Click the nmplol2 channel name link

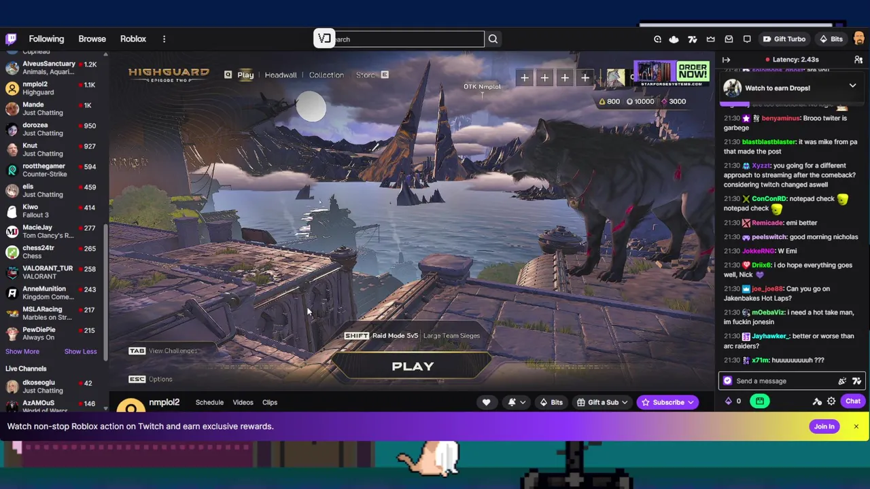tap(164, 402)
